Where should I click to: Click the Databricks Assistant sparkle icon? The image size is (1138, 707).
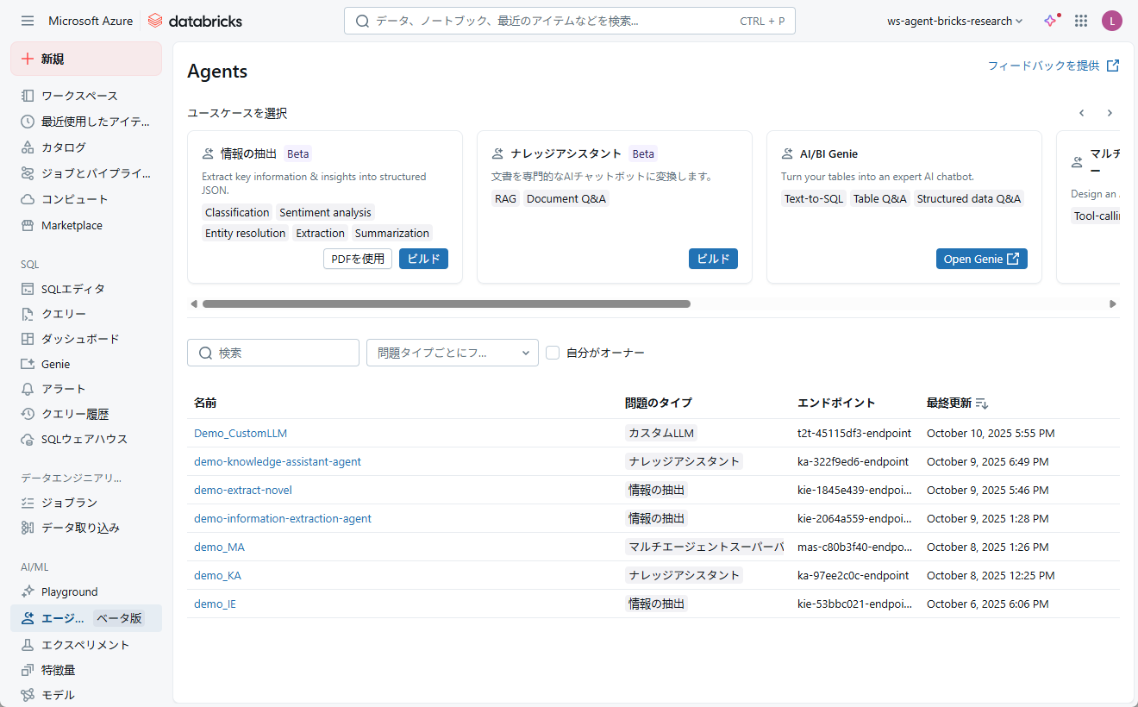click(1050, 21)
